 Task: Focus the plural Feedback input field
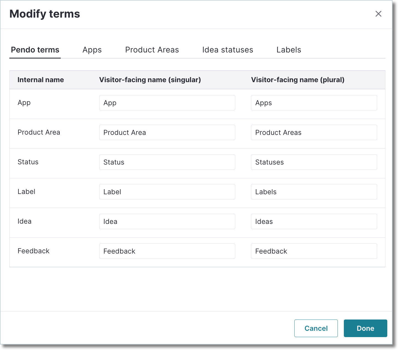coord(314,251)
